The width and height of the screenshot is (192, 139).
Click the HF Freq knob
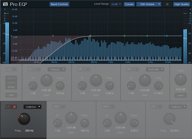159,86
